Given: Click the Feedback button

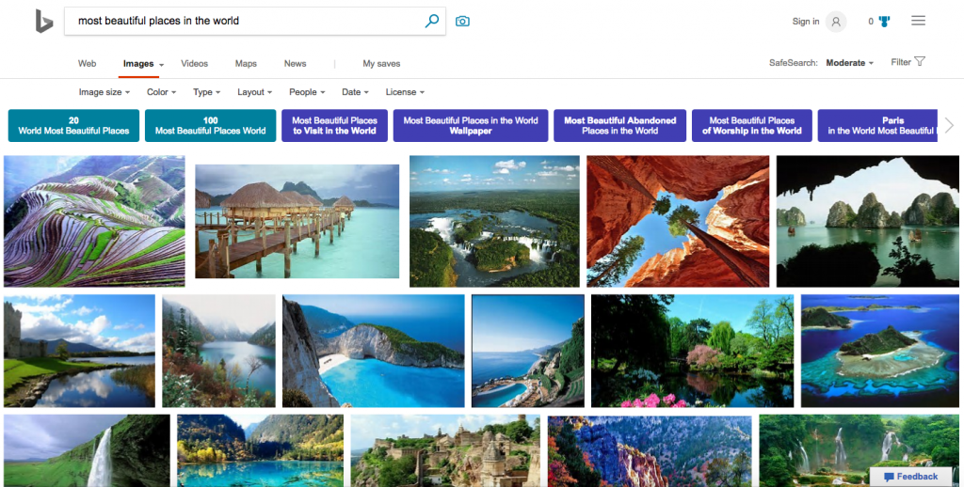Looking at the screenshot, I should point(909,477).
